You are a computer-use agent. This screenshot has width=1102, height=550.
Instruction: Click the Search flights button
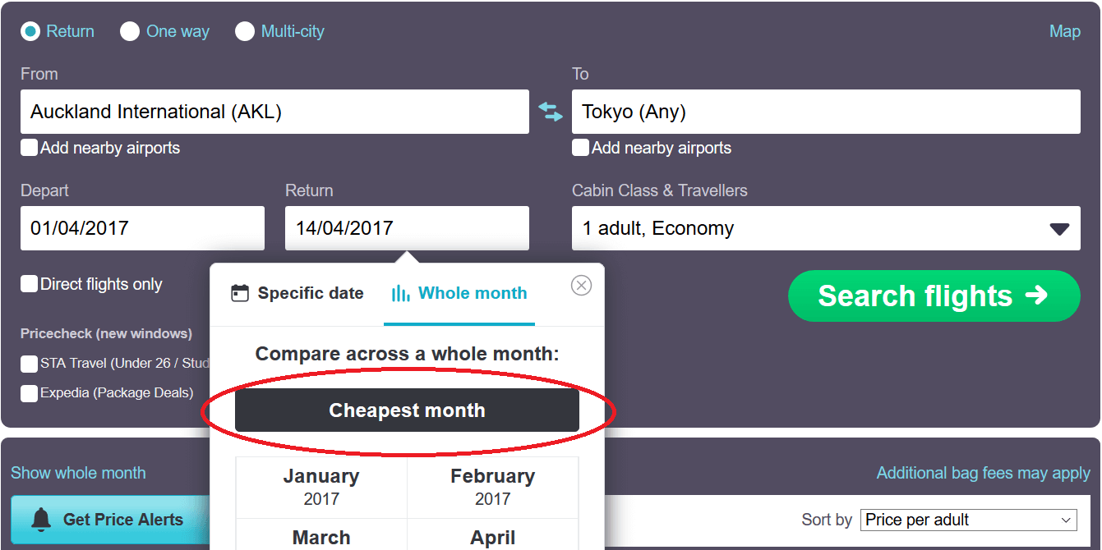tap(934, 296)
